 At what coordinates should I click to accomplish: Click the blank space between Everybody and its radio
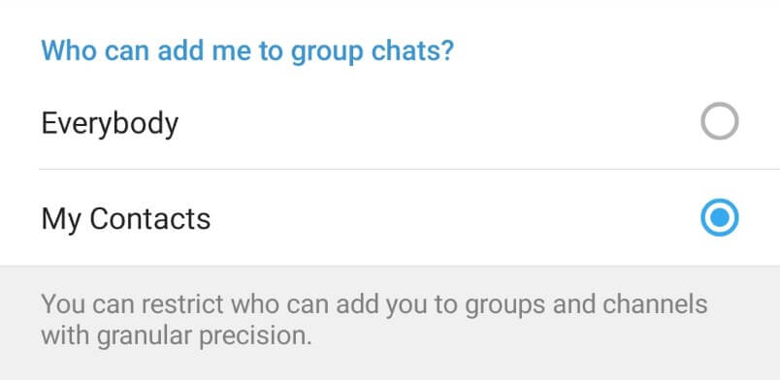[438, 121]
